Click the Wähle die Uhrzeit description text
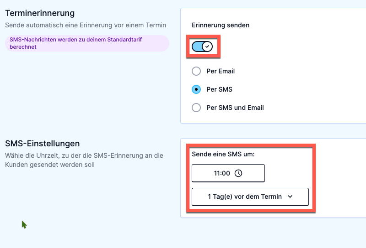Viewport: 366px width, 248px height. [x=84, y=160]
